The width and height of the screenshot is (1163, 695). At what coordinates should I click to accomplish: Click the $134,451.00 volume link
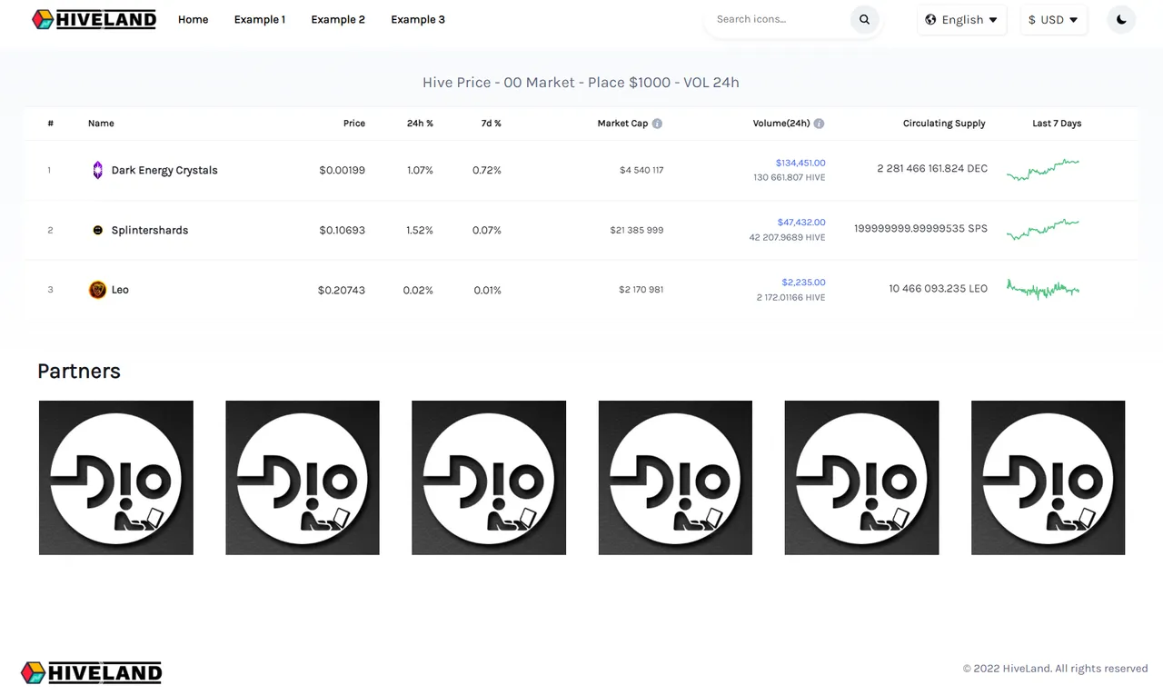[800, 163]
